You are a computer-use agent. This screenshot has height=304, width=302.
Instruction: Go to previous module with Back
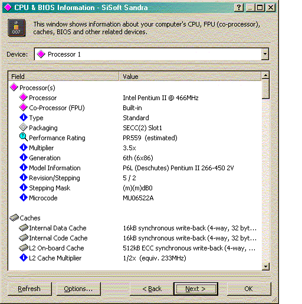pos(152,289)
